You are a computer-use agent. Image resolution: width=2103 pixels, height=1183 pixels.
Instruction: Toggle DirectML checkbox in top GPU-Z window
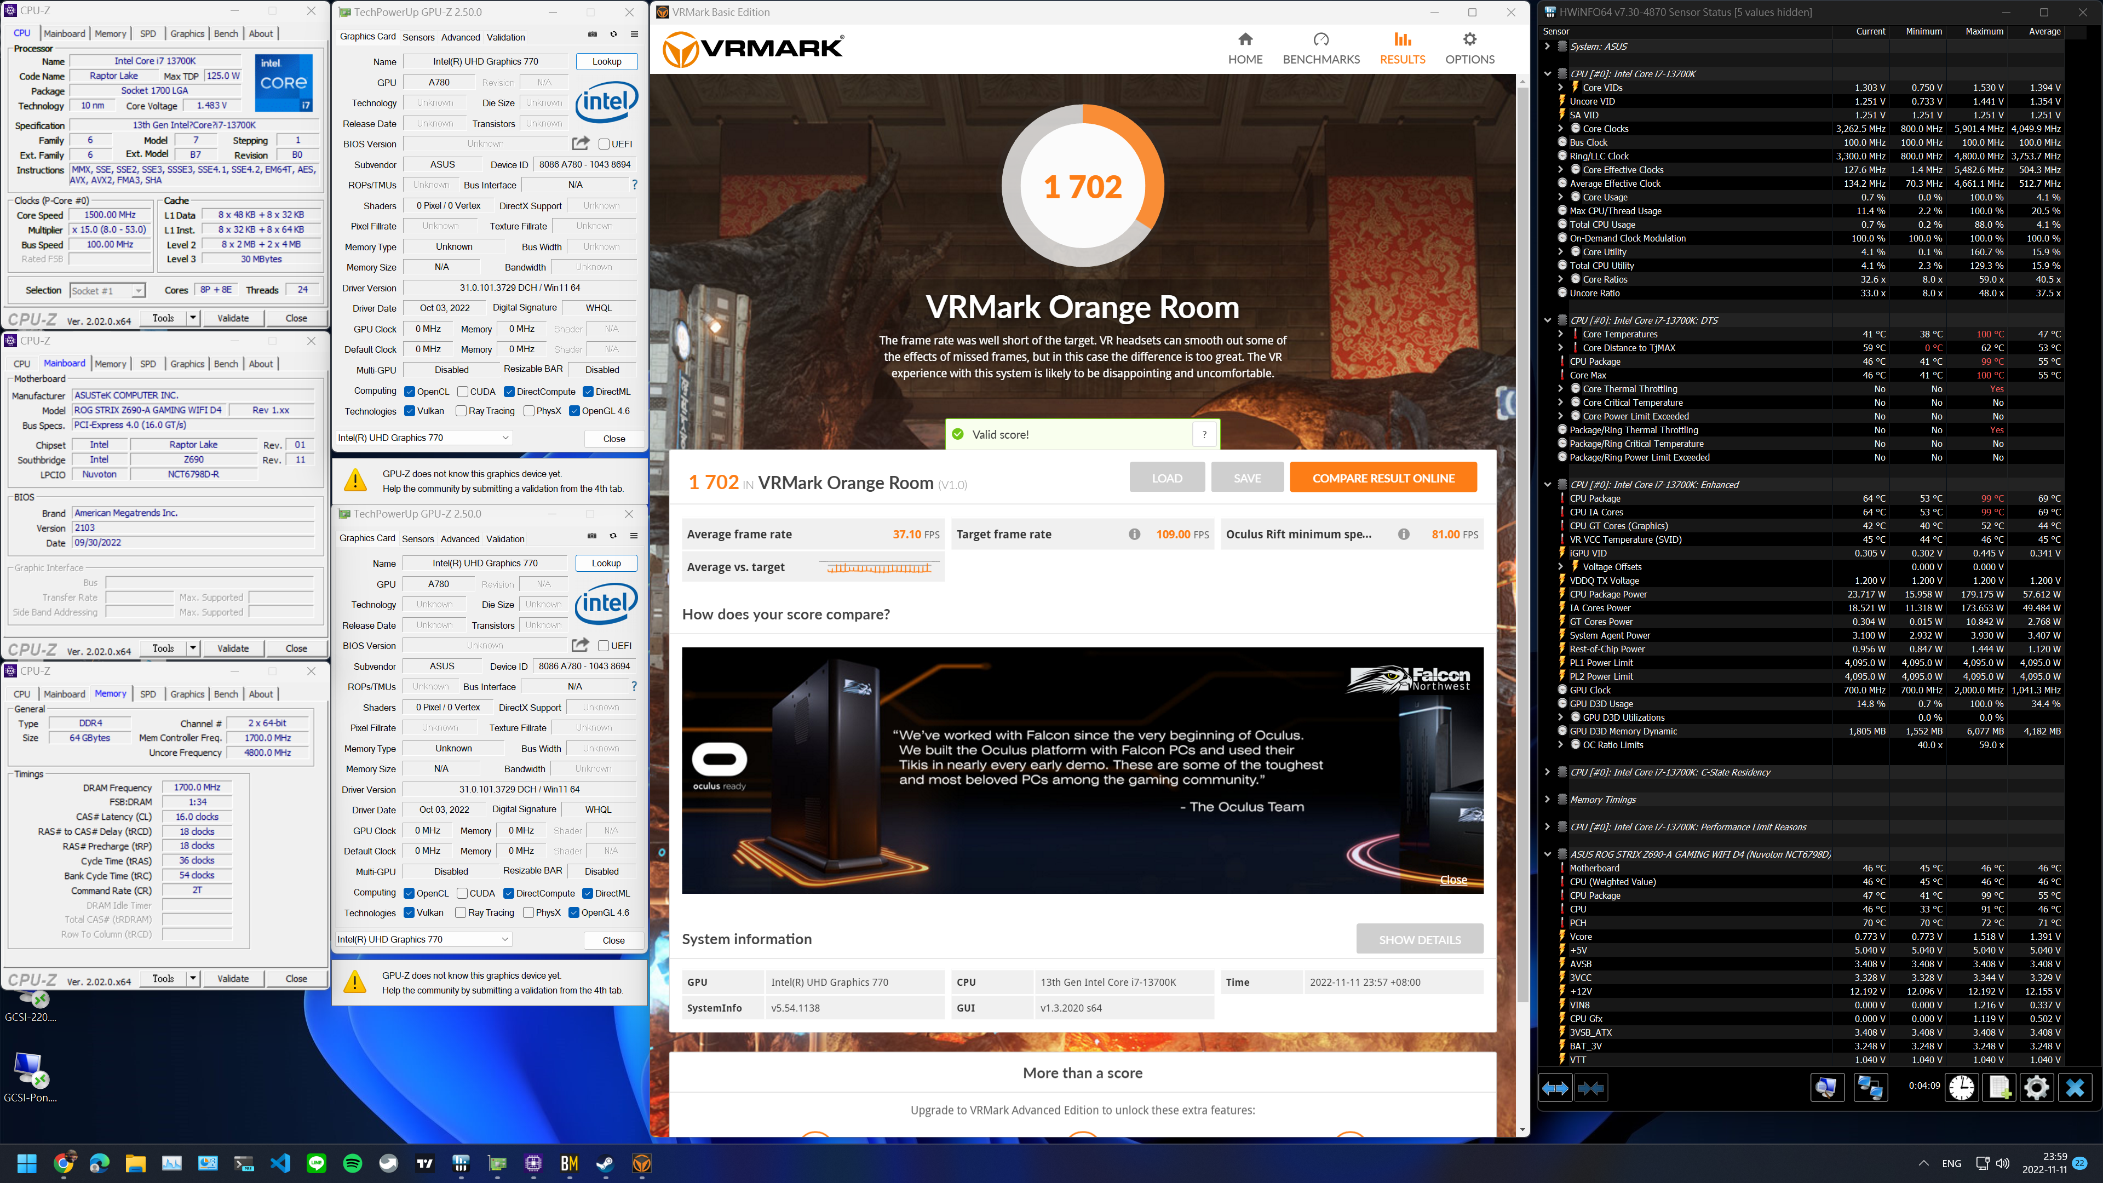click(x=588, y=391)
